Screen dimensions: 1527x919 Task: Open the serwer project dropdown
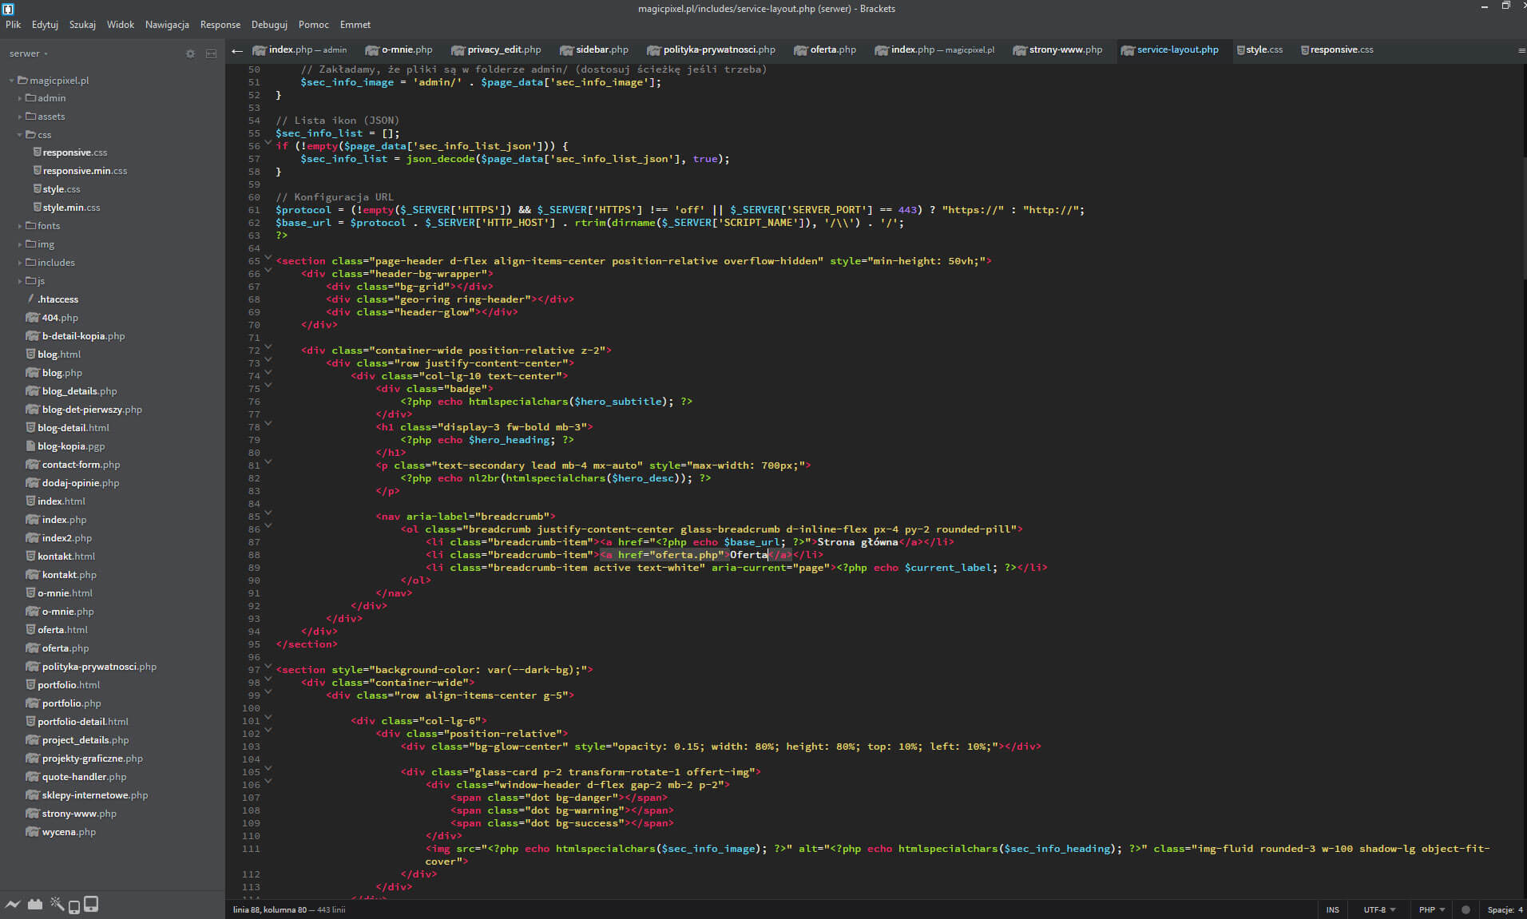click(x=29, y=53)
